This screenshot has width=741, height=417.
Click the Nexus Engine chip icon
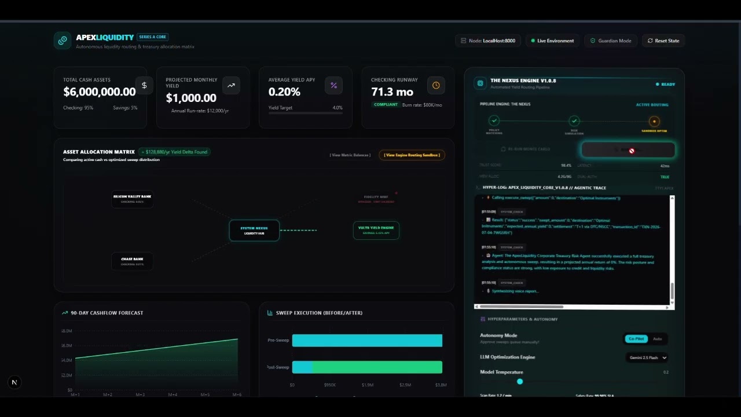(480, 83)
